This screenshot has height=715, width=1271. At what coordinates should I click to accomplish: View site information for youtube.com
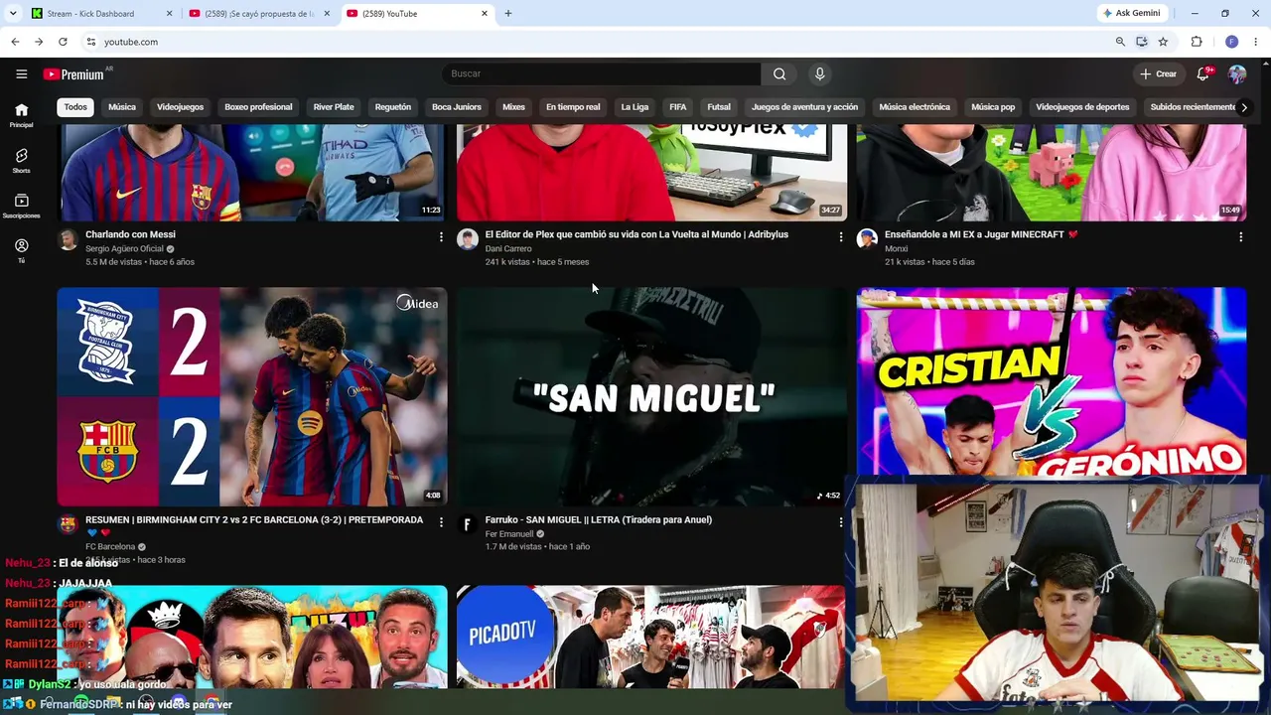tap(90, 42)
